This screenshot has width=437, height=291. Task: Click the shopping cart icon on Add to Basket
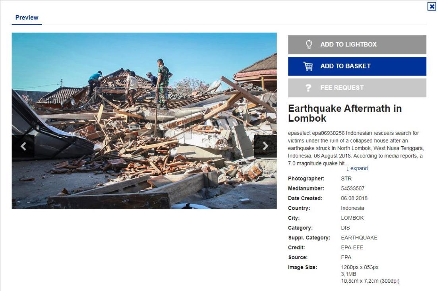308,66
